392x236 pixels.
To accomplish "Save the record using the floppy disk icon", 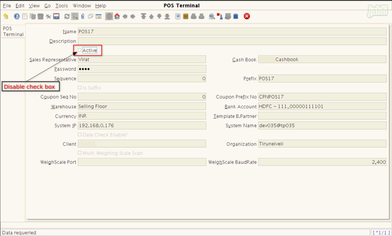I will 57,16.
